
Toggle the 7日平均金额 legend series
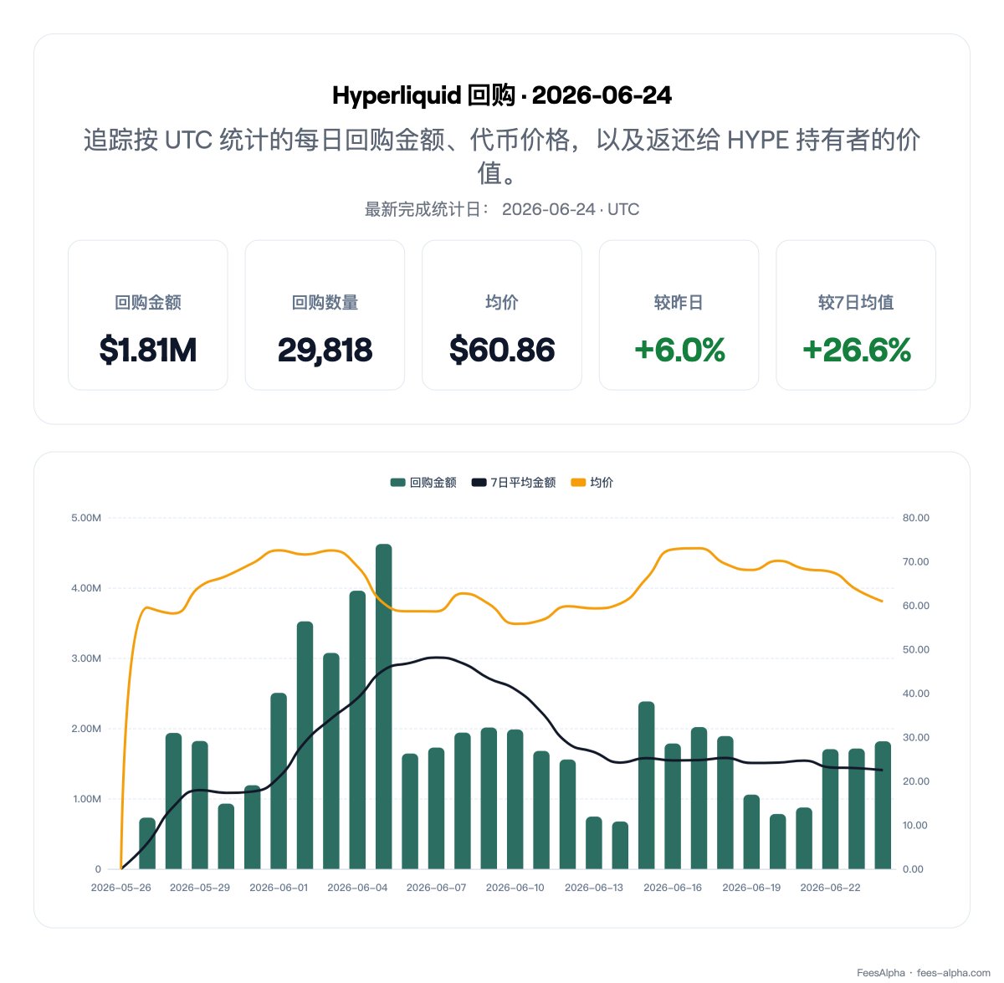coord(514,483)
